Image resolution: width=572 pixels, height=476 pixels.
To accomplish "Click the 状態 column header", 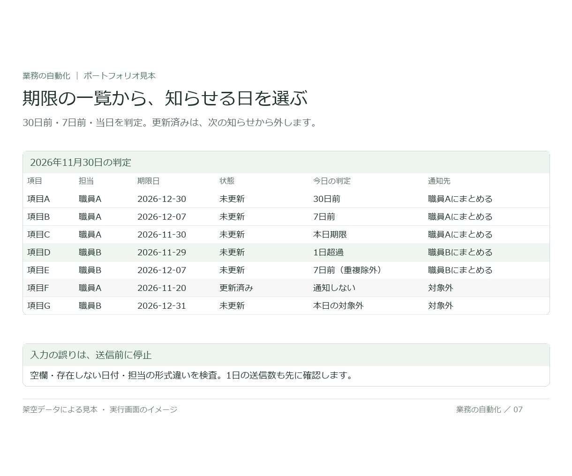I will tap(227, 181).
